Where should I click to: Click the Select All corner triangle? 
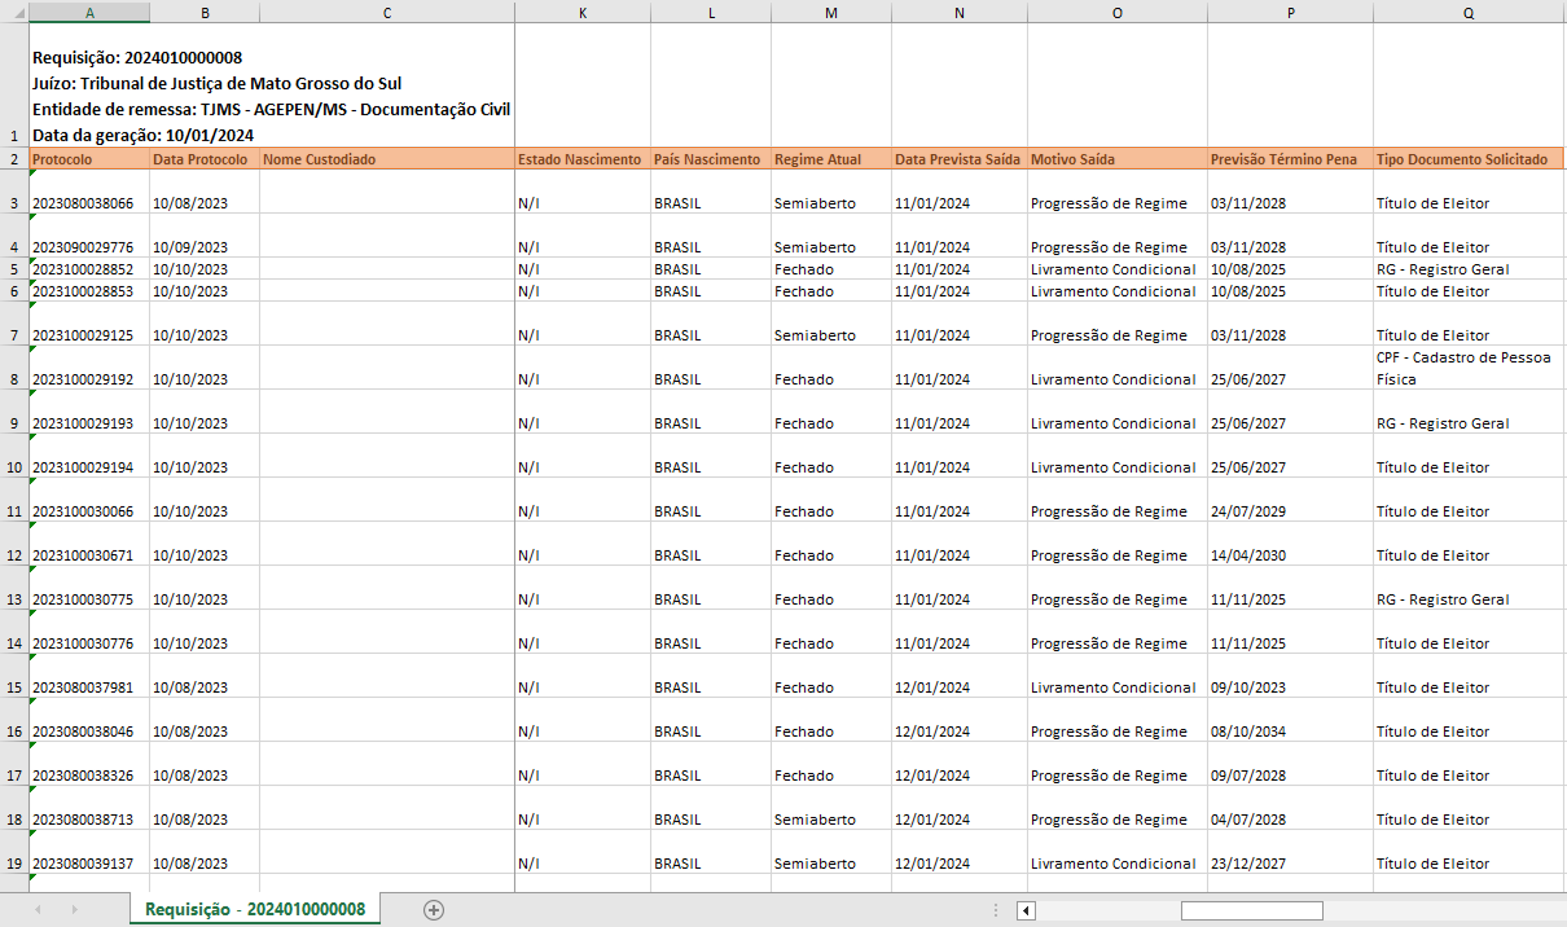tap(19, 13)
